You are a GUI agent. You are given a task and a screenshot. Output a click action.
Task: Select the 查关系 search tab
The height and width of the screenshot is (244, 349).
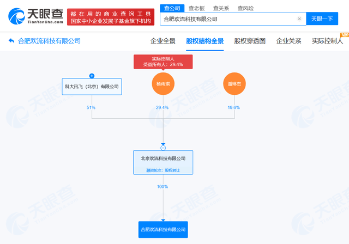point(221,8)
